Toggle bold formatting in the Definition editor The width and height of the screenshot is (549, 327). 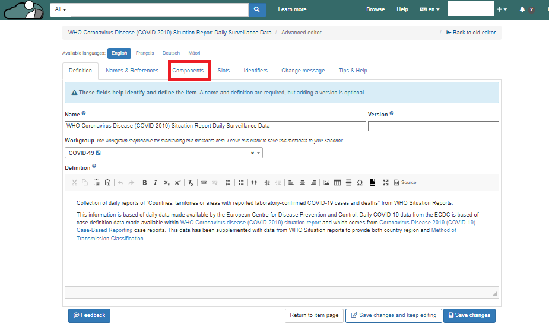pos(145,183)
